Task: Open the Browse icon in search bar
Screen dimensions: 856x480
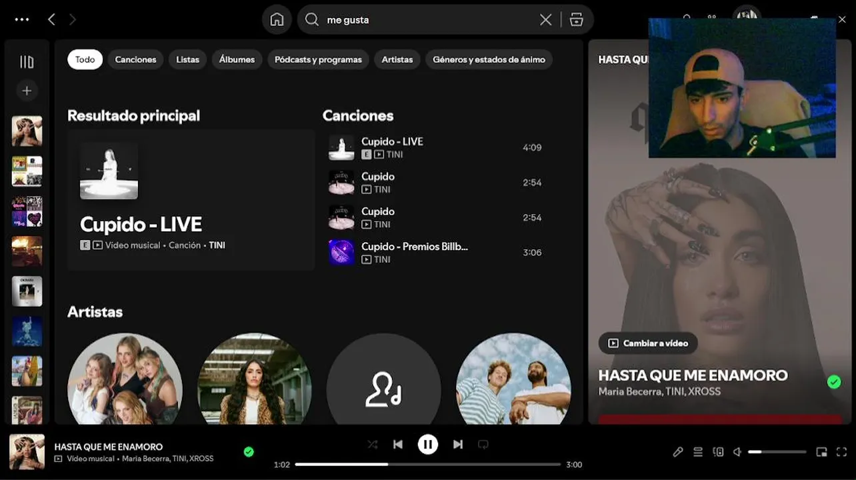Action: point(577,20)
